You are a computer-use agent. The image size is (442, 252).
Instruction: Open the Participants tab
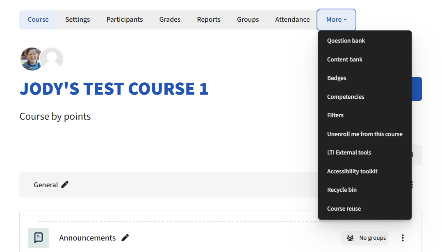click(125, 20)
